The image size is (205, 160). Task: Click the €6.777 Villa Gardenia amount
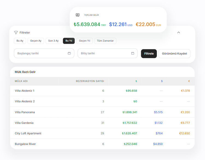coord(185,123)
